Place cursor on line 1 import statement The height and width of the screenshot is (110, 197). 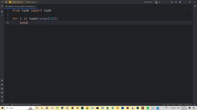click(x=32, y=10)
